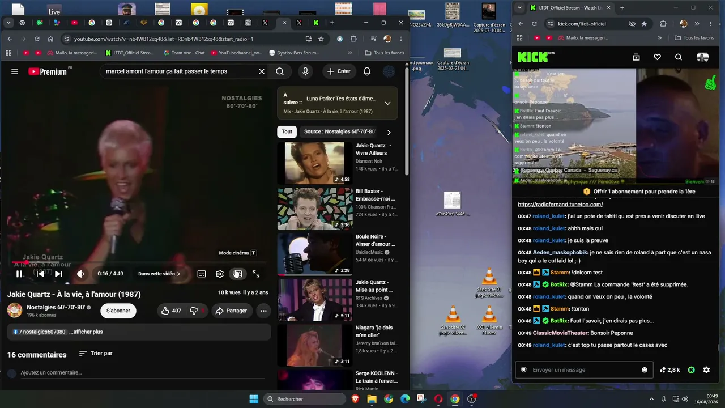Open 'Dyatlov Pass Forum' bookmark
Screen dimensions: 725x408
295,53
